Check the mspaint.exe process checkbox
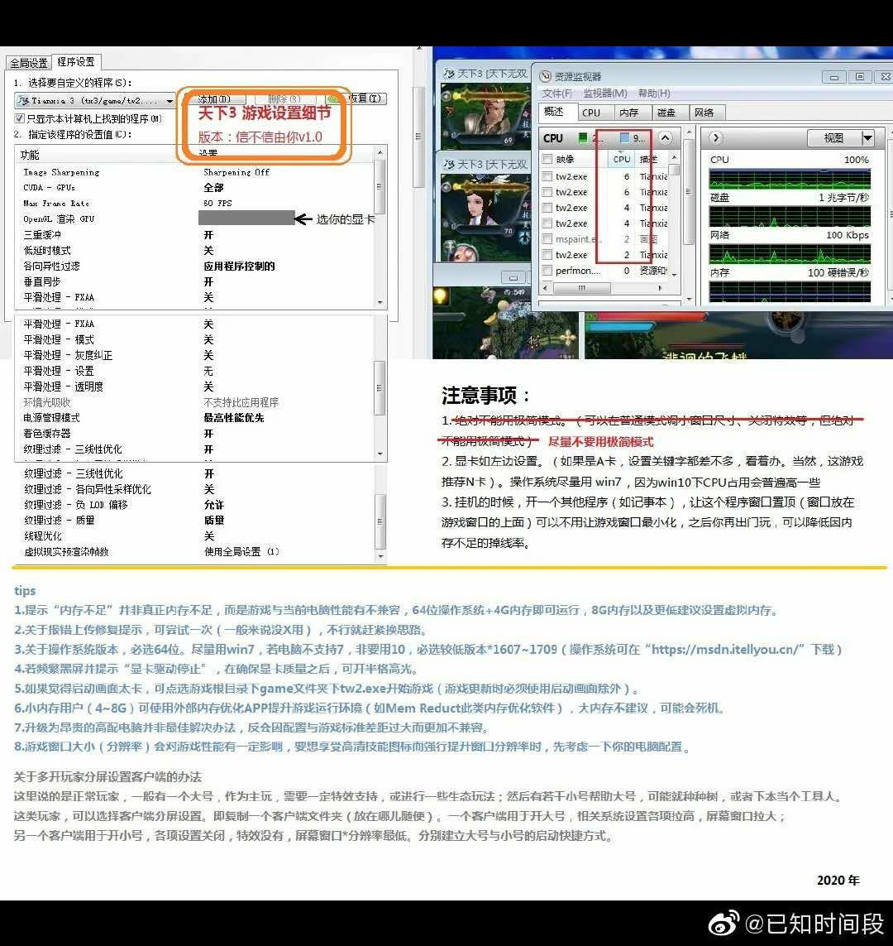The width and height of the screenshot is (893, 946). (x=547, y=239)
